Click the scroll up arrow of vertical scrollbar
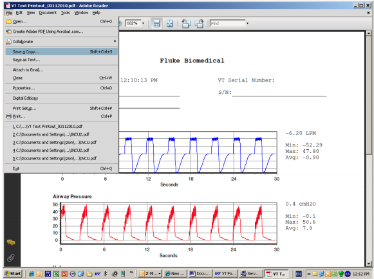 [369, 33]
